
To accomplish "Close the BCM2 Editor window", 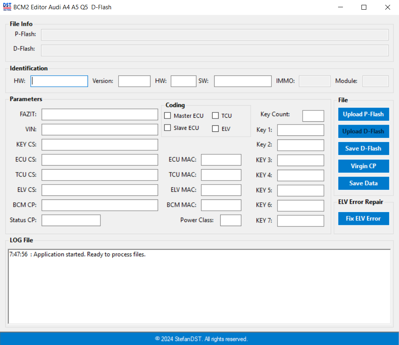I will pos(388,7).
